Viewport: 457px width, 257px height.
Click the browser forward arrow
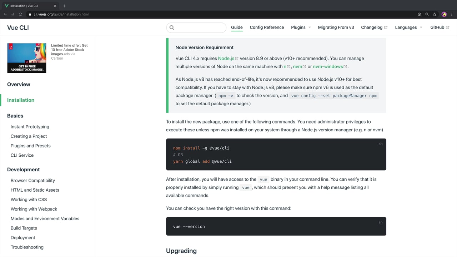pyautogui.click(x=13, y=14)
